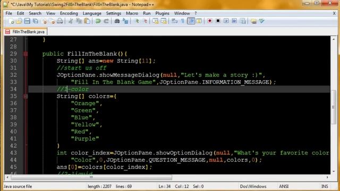Image resolution: width=340 pixels, height=191 pixels.
Task: Print the document with the printer icon
Action: (x=60, y=21)
